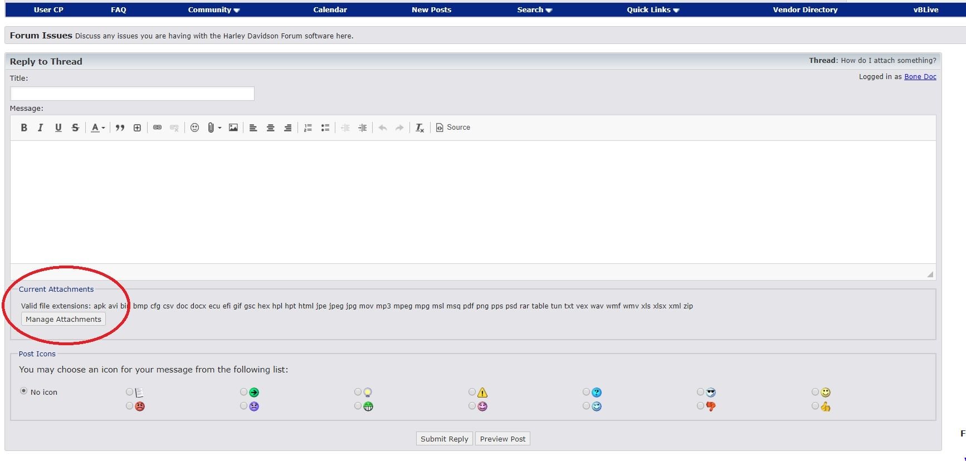Apply italic formatting in the editor
This screenshot has width=966, height=461.
click(40, 127)
